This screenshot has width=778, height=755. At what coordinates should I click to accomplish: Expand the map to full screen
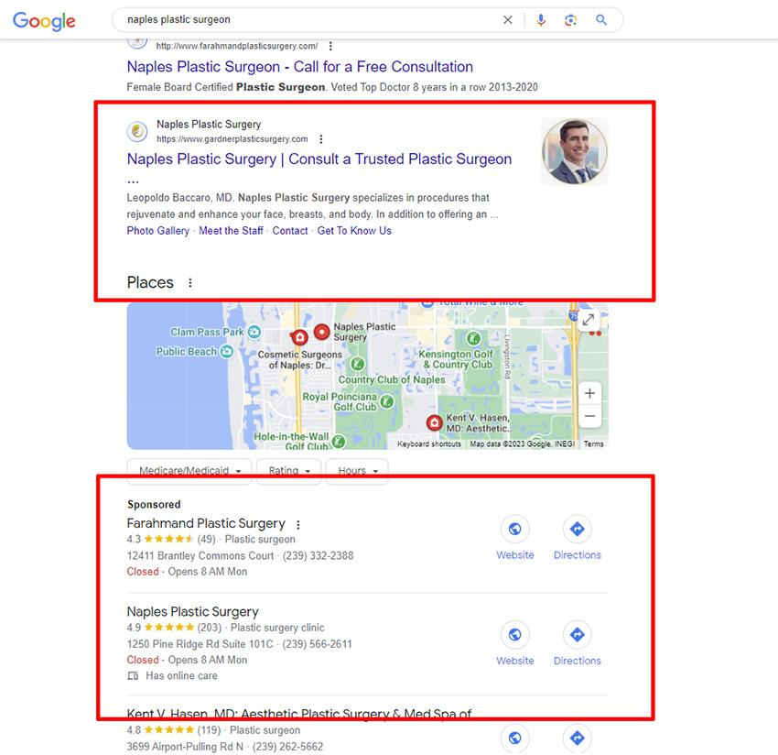(589, 320)
